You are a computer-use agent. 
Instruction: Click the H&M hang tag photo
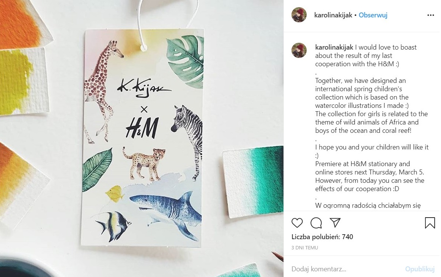point(142,137)
